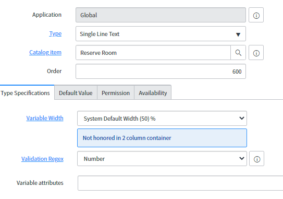The height and width of the screenshot is (199, 283).
Task: Open the Default Value tab
Action: 76,93
